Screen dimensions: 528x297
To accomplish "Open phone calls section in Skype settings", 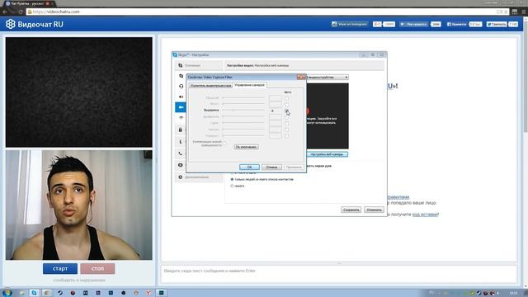I will click(181, 153).
